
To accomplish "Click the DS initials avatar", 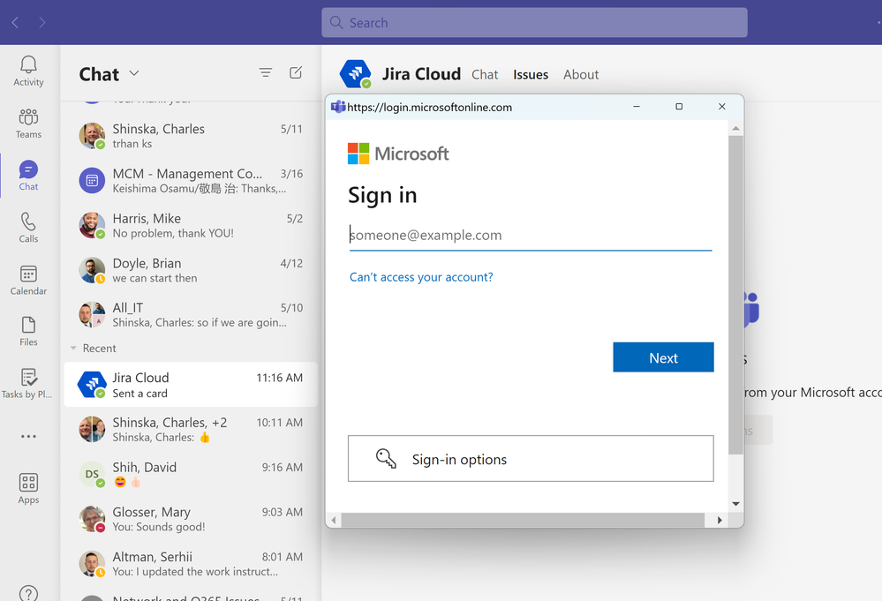I will coord(92,474).
